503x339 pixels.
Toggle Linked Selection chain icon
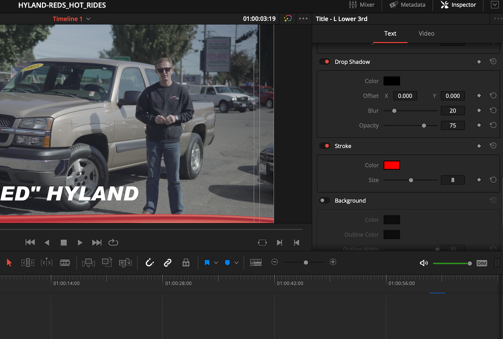click(x=168, y=263)
